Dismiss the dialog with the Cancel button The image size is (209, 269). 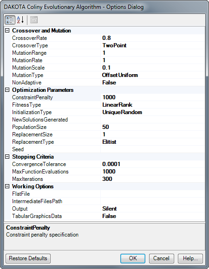(162, 258)
